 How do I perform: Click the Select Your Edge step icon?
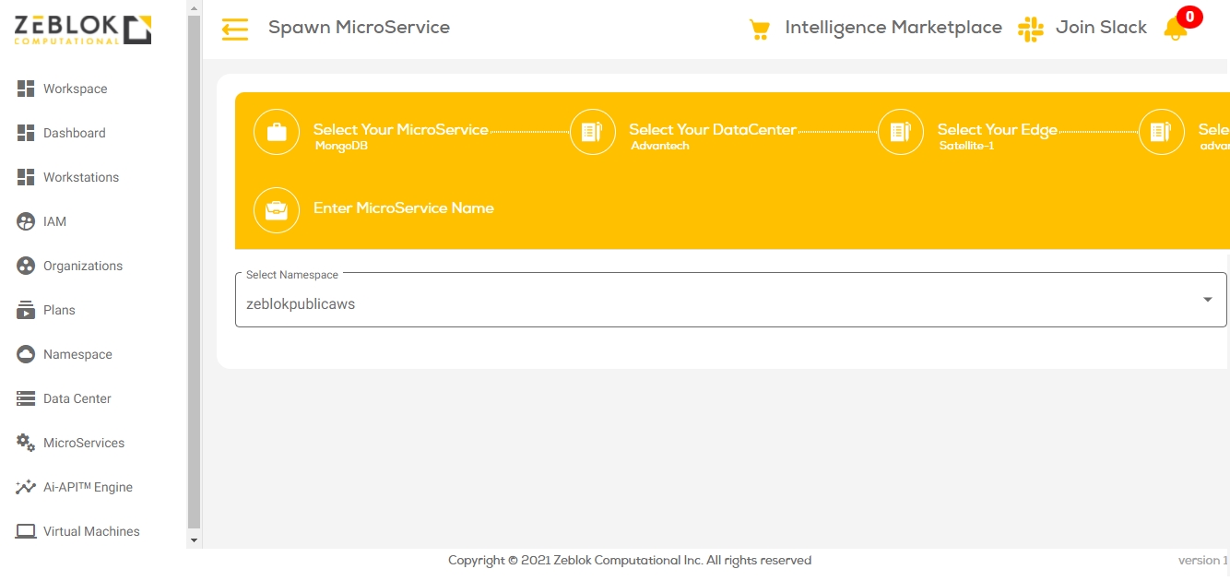(x=900, y=132)
